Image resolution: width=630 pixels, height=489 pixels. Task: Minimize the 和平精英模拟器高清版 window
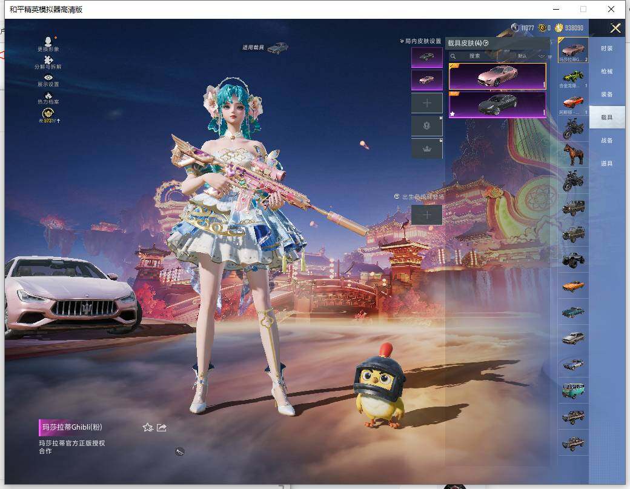tap(556, 9)
